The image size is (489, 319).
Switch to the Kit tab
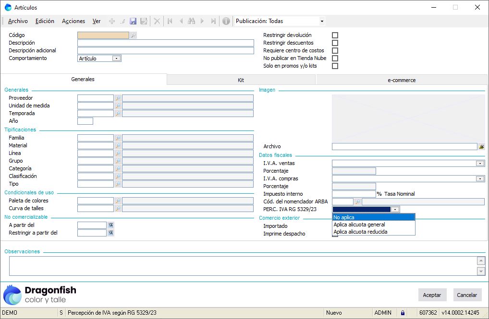(x=241, y=80)
